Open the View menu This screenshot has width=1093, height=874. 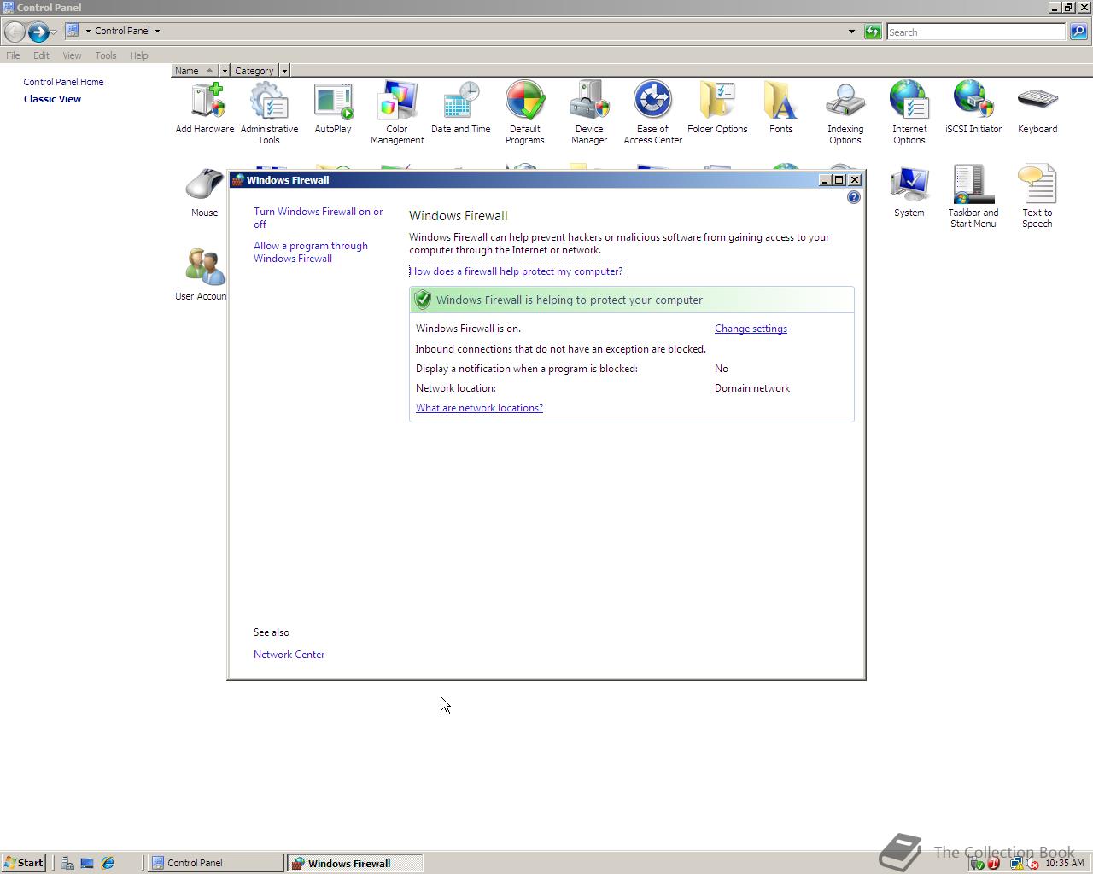click(x=72, y=55)
